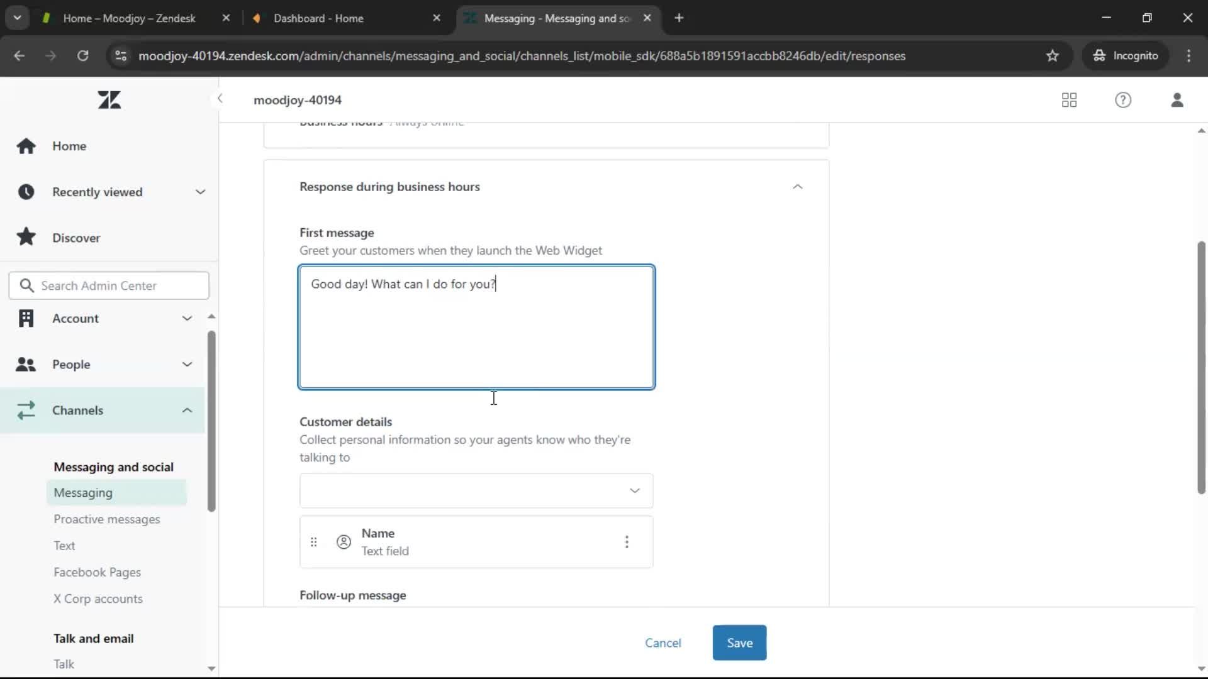View site information icon in address bar
The width and height of the screenshot is (1208, 679).
pyautogui.click(x=121, y=55)
